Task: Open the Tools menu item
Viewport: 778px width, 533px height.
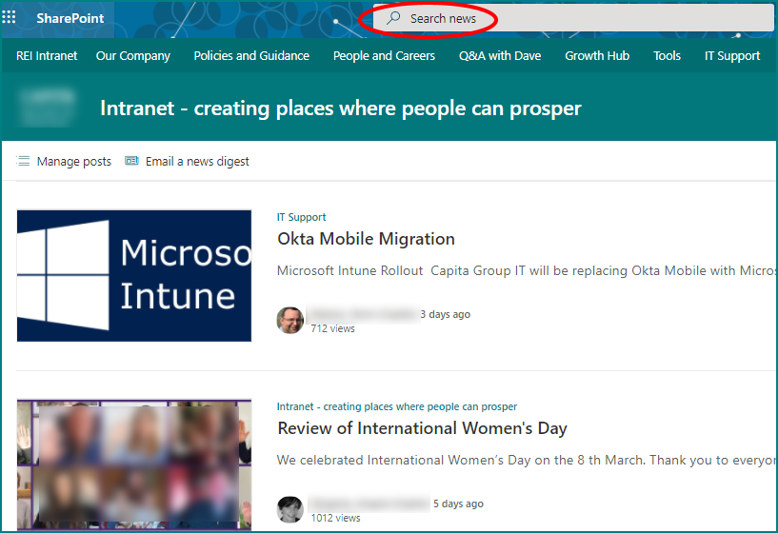Action: pyautogui.click(x=667, y=56)
